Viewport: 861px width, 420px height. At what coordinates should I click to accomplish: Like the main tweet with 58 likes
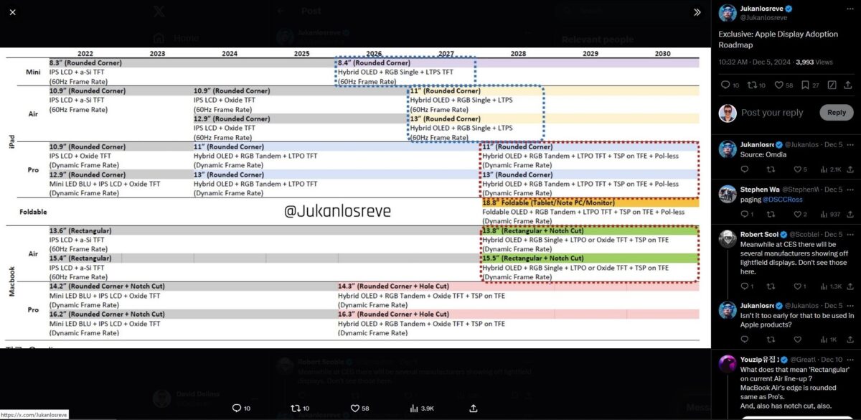pos(780,85)
